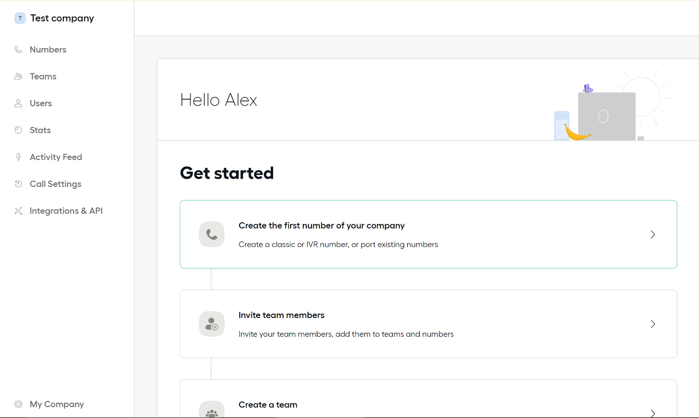
Task: Open the Call Settings menu item
Action: click(x=55, y=184)
